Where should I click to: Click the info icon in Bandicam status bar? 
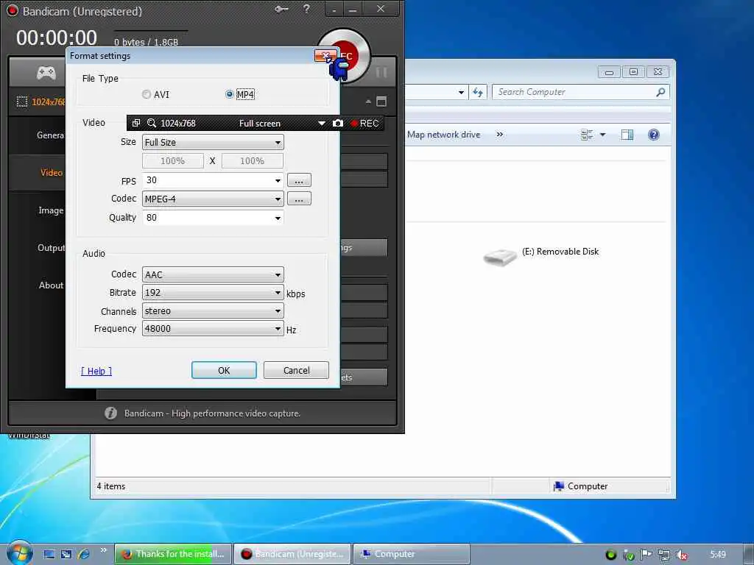(x=110, y=413)
